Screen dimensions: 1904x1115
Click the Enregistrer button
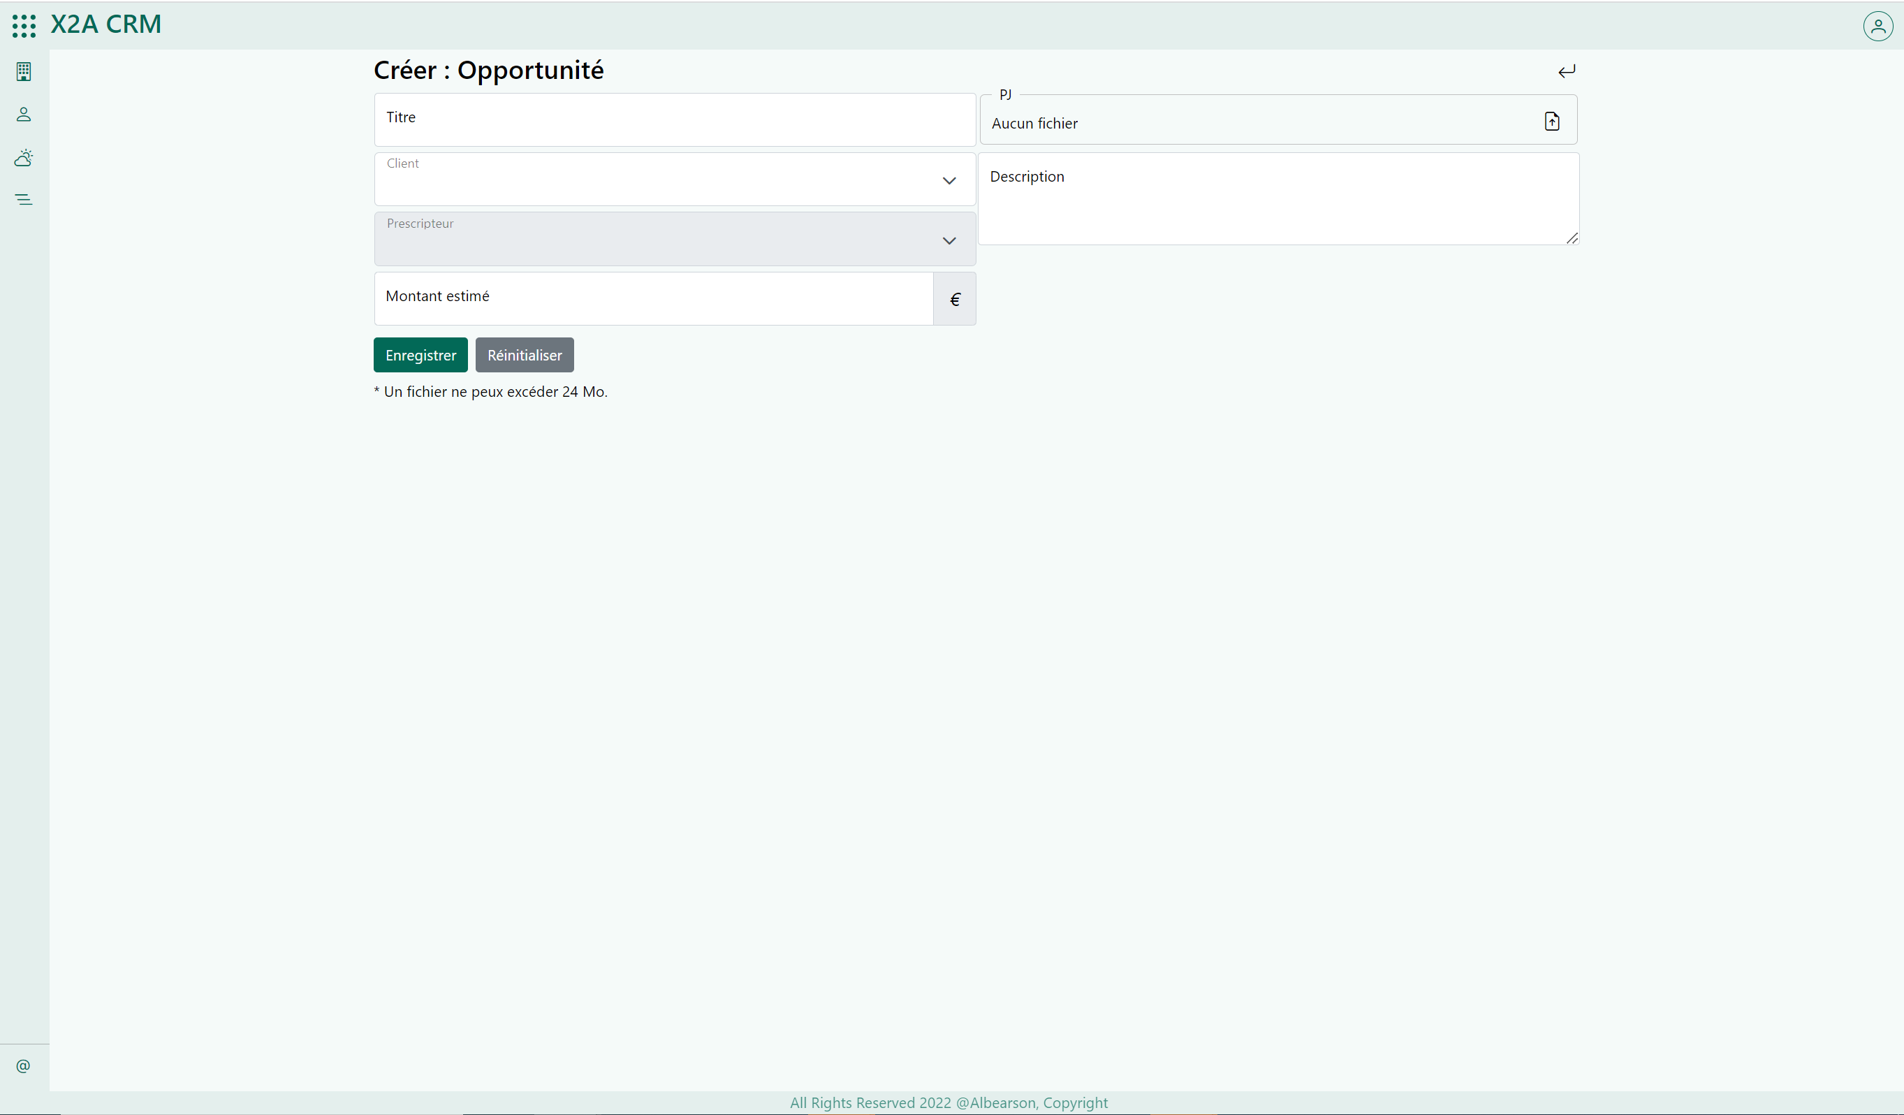click(x=420, y=356)
